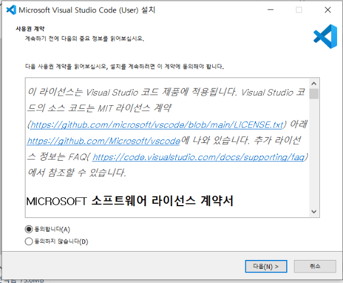Click the license scrollbar up arrow
This screenshot has height=283, width=343.
314,83
